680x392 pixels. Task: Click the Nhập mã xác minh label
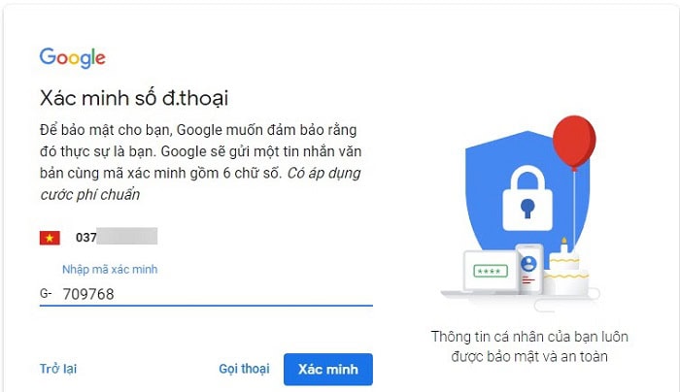(x=110, y=270)
